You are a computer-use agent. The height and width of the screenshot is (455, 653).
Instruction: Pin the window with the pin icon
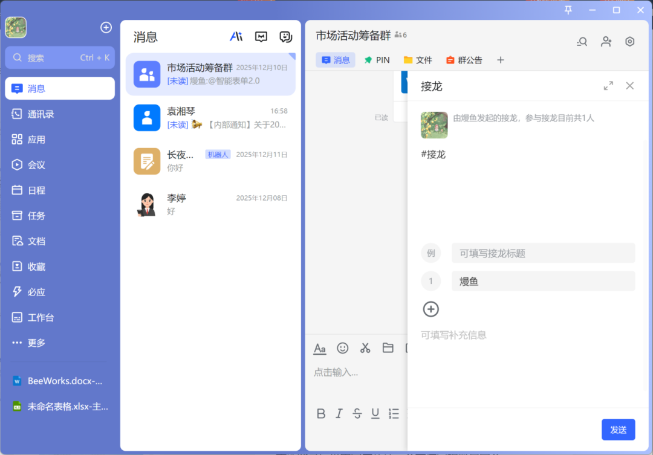click(x=568, y=10)
